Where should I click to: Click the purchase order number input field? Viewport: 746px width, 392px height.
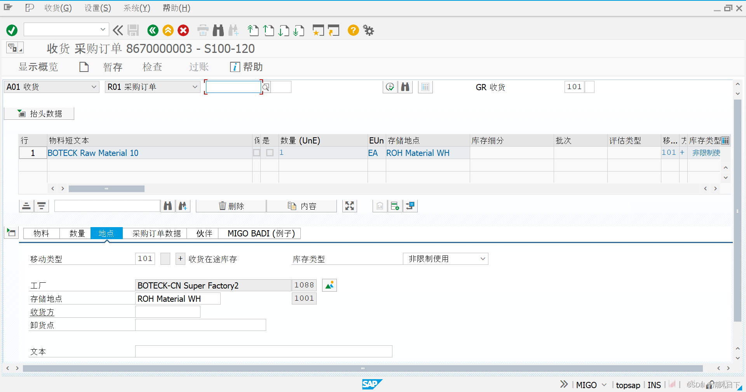(233, 87)
